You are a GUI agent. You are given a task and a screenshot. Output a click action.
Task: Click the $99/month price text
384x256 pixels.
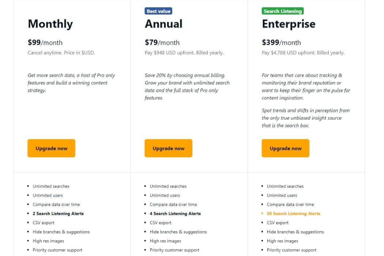click(45, 42)
